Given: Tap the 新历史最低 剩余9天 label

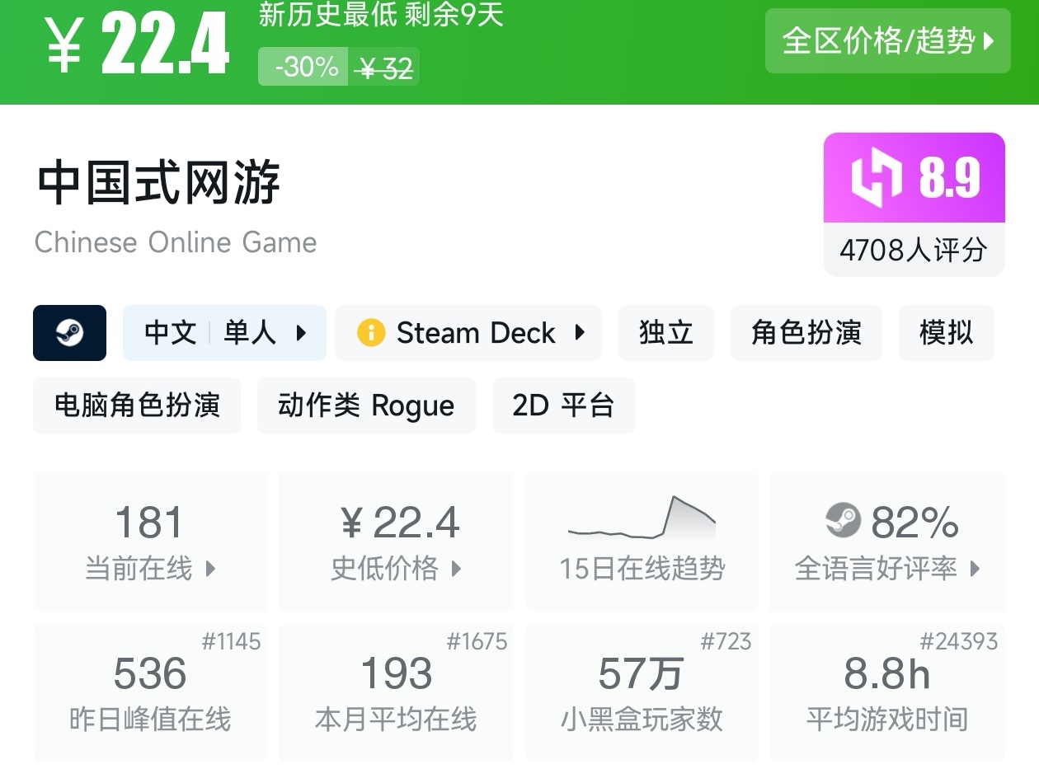Looking at the screenshot, I should coord(381,14).
